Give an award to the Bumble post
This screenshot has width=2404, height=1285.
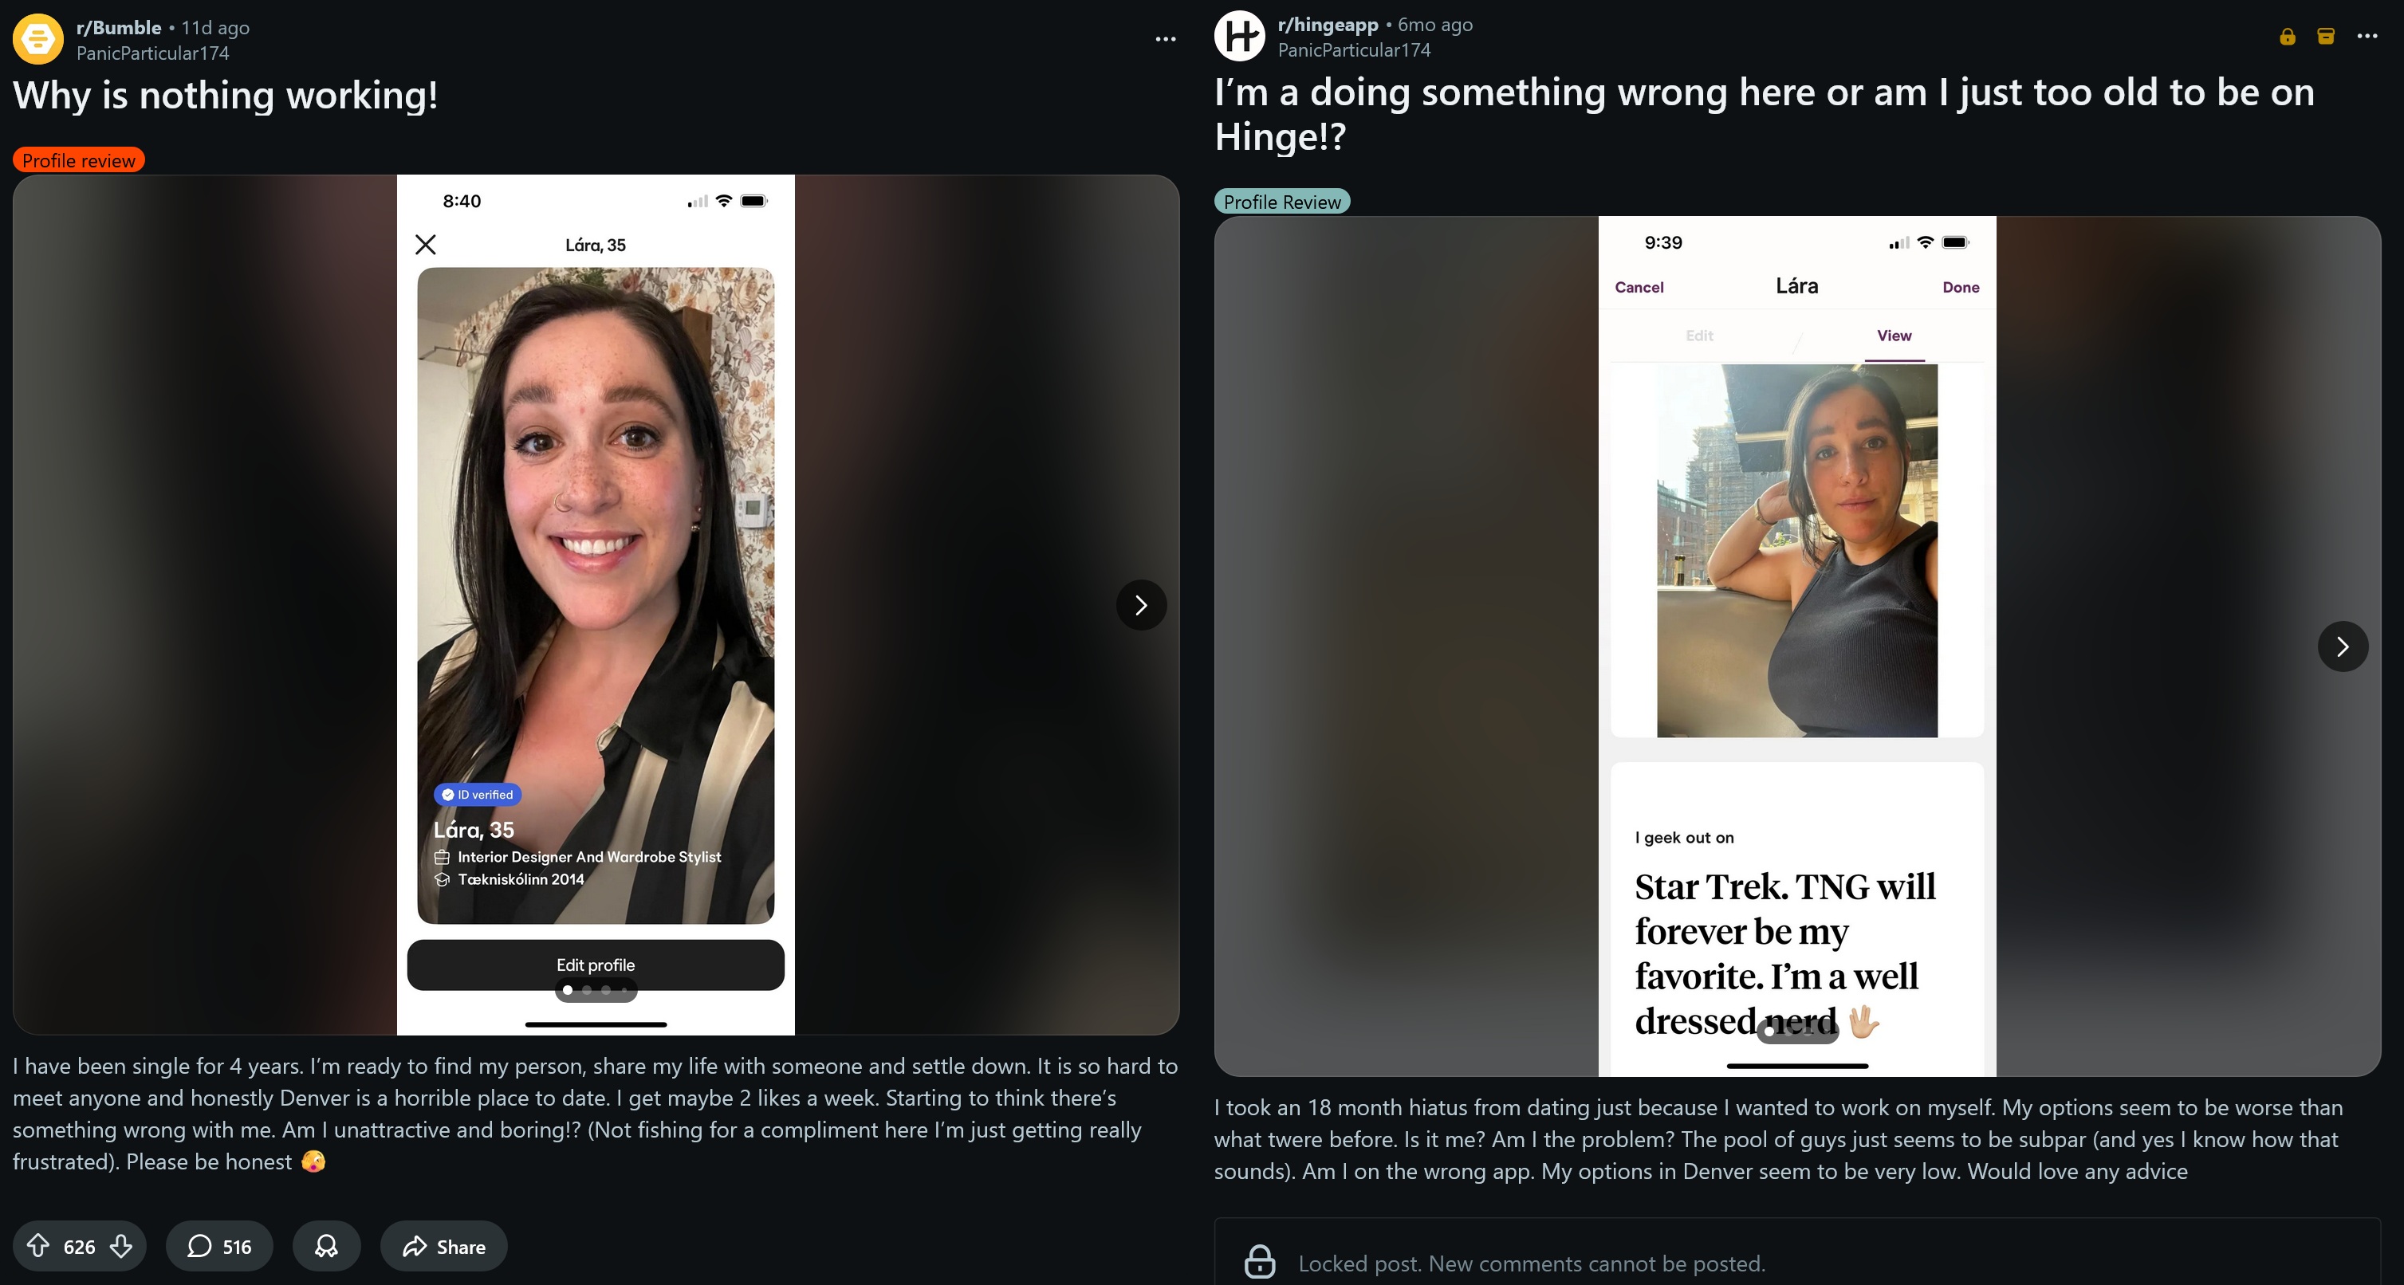[x=327, y=1246]
